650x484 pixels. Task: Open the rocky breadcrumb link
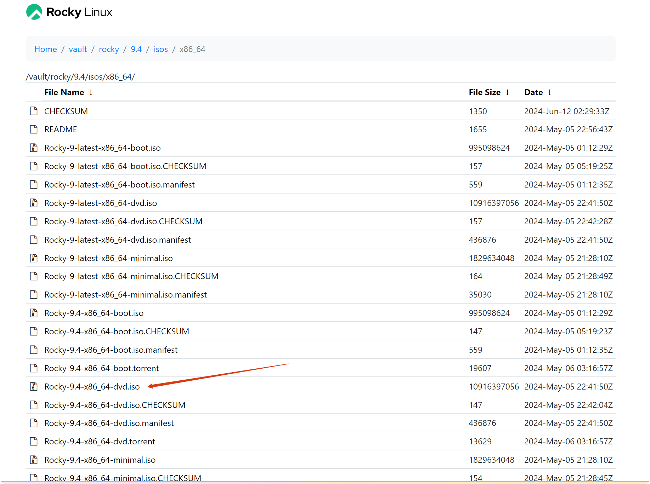point(109,49)
